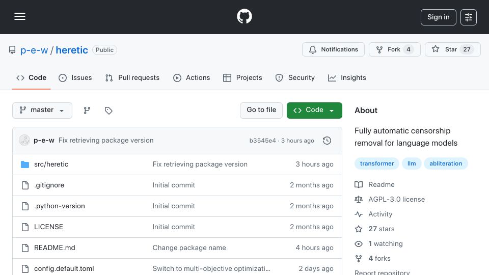The image size is (489, 275).
Task: Click the src/heretic folder icon
Action: (25, 164)
